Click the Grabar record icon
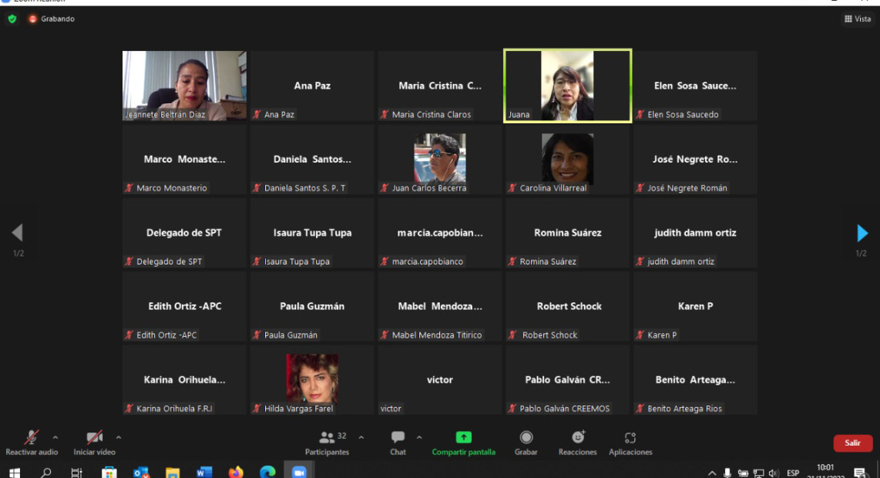Viewport: 880px width, 478px height. (526, 437)
